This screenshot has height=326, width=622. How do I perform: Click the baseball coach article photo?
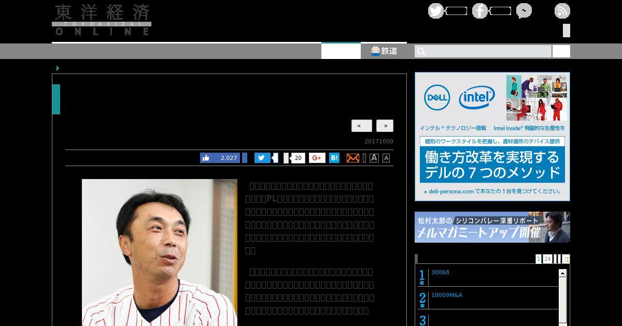click(x=160, y=253)
